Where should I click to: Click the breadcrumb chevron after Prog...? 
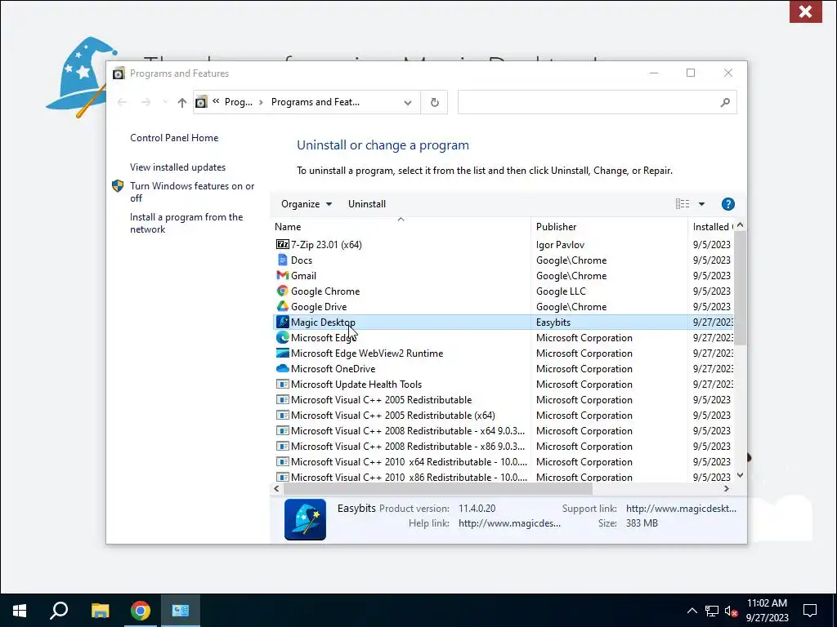pyautogui.click(x=261, y=102)
